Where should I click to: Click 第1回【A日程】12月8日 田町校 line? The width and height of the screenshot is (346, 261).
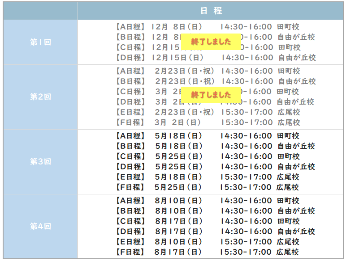pos(208,27)
